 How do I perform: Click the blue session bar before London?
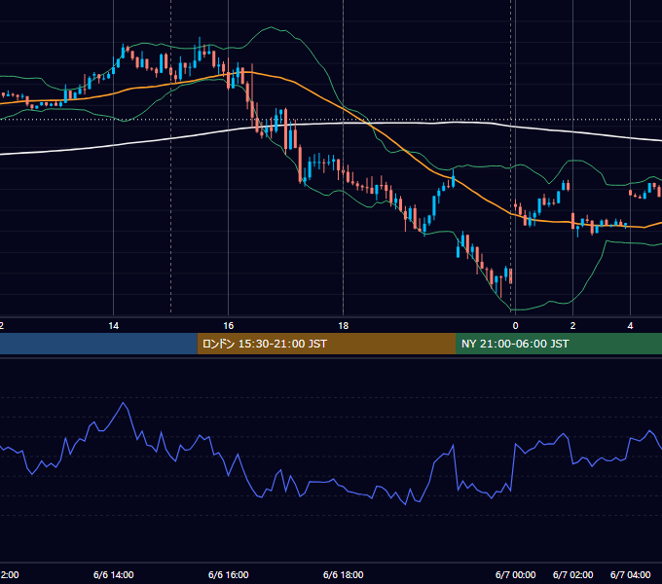click(x=98, y=344)
